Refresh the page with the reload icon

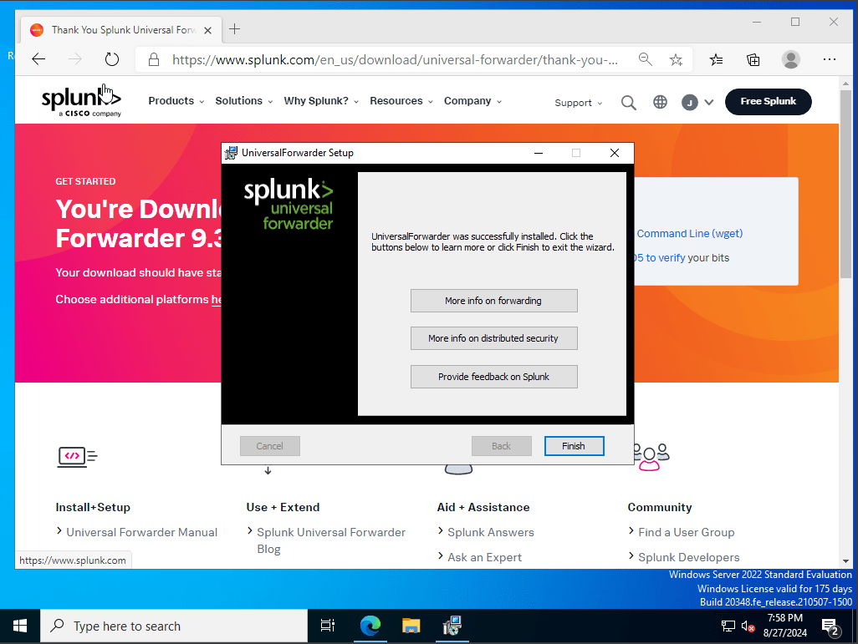[x=111, y=59]
